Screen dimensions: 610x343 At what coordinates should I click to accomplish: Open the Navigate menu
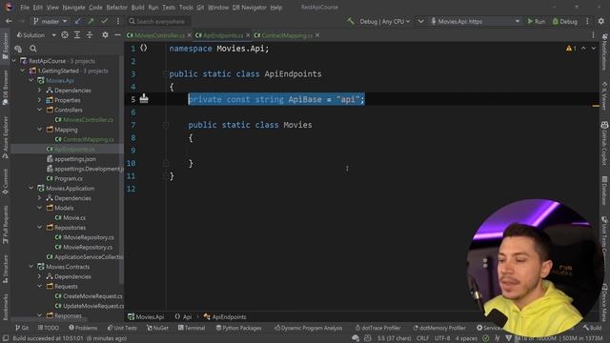tap(73, 7)
